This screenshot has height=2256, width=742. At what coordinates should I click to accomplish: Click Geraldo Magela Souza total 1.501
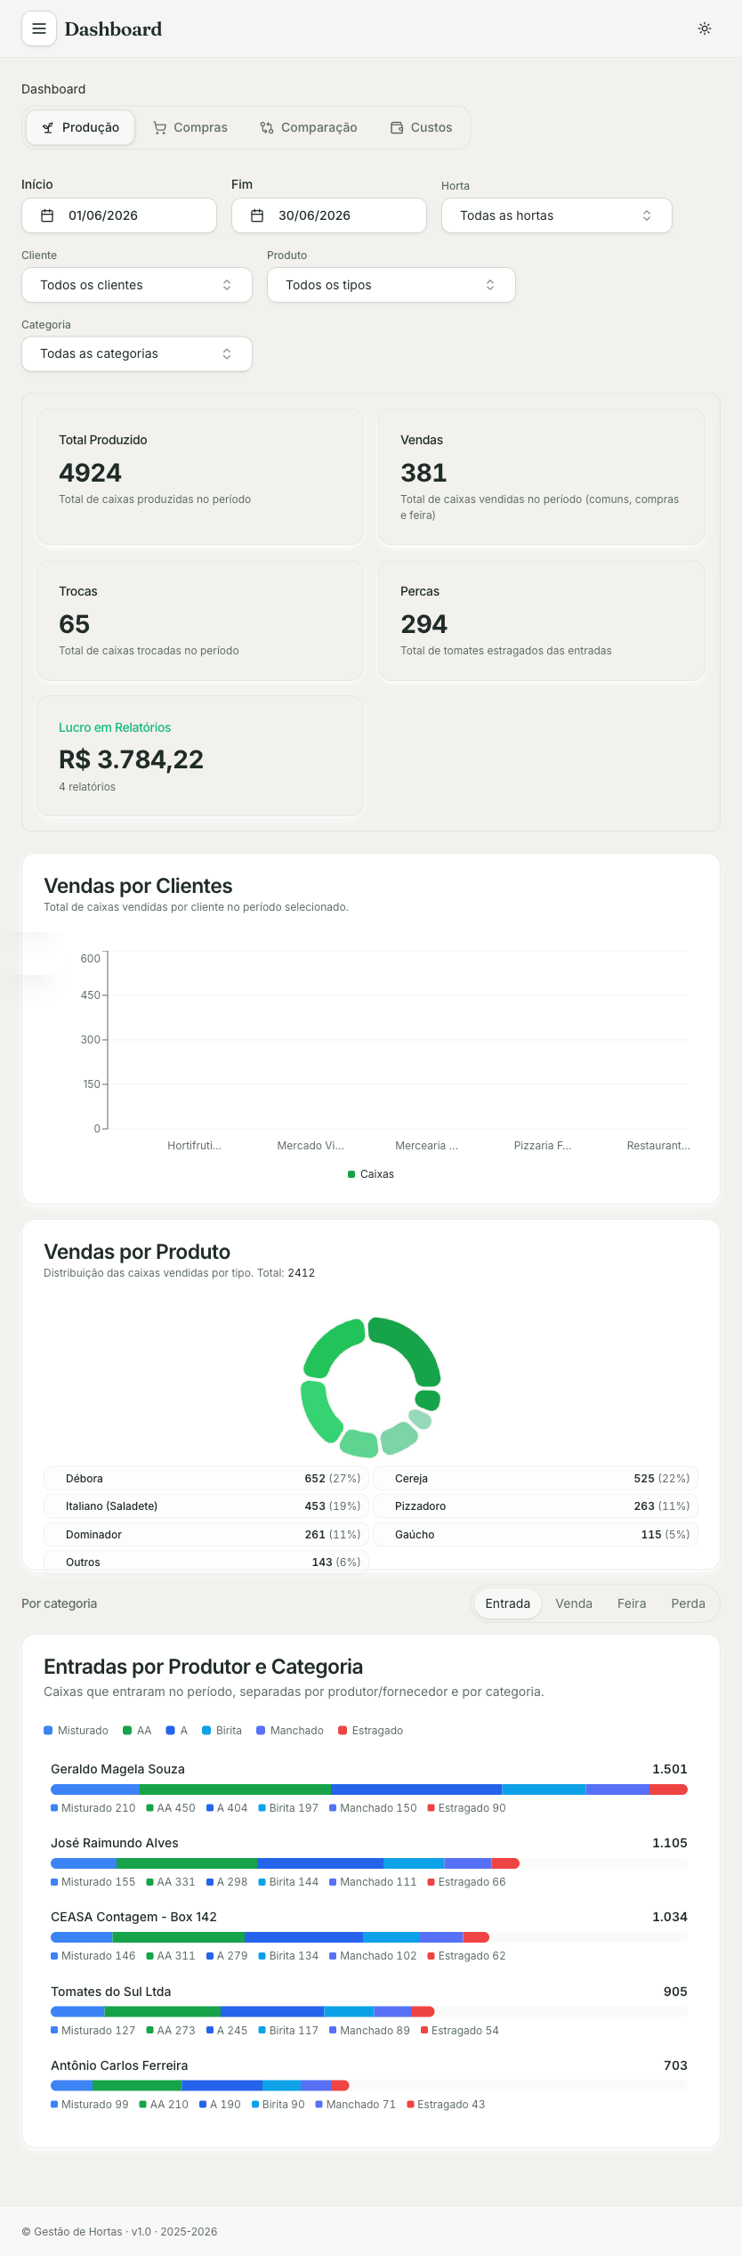point(670,1769)
